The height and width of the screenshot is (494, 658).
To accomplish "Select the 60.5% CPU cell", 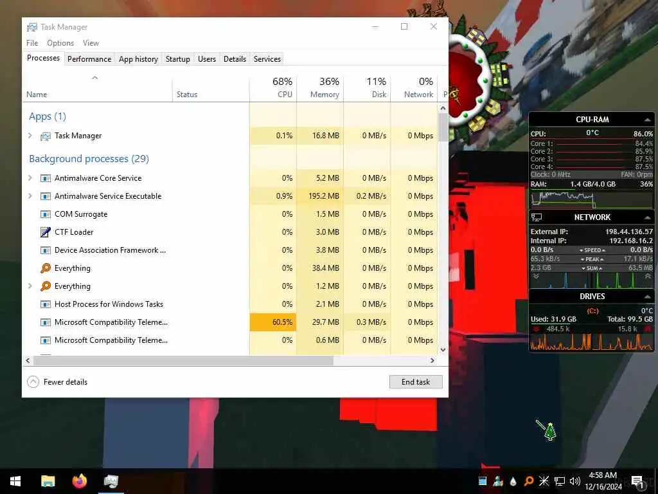I will tap(273, 322).
